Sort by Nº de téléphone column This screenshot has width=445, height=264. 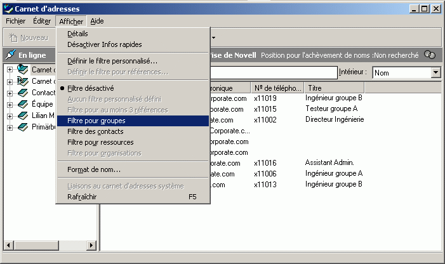click(x=277, y=88)
